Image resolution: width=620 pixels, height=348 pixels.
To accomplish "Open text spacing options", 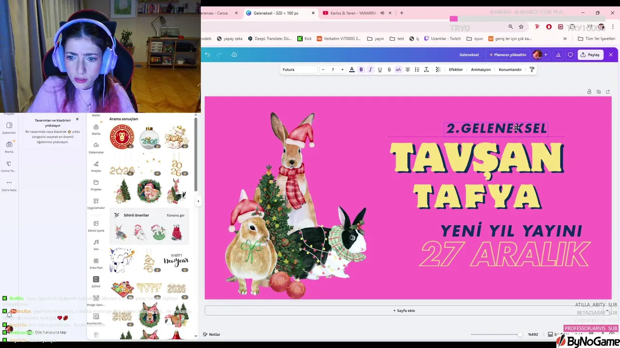I will pyautogui.click(x=426, y=70).
